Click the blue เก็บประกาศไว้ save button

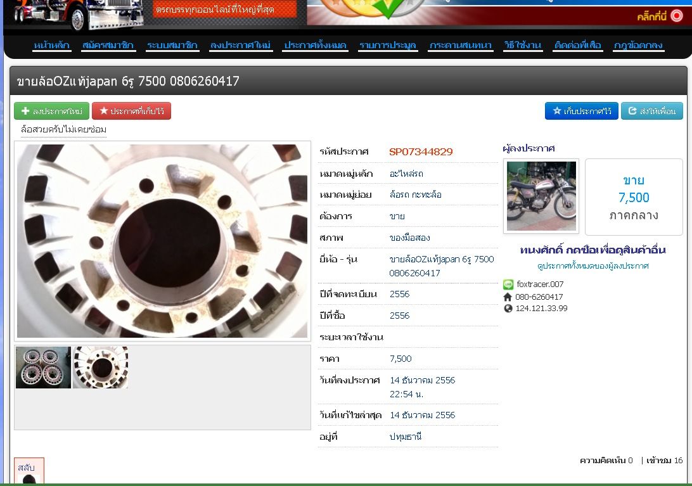(x=581, y=111)
